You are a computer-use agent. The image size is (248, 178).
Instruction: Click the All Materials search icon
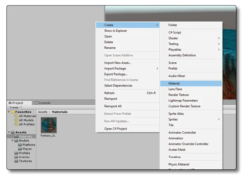click(x=16, y=116)
